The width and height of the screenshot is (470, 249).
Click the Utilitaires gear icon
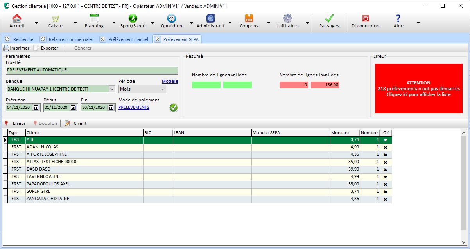pos(288,18)
